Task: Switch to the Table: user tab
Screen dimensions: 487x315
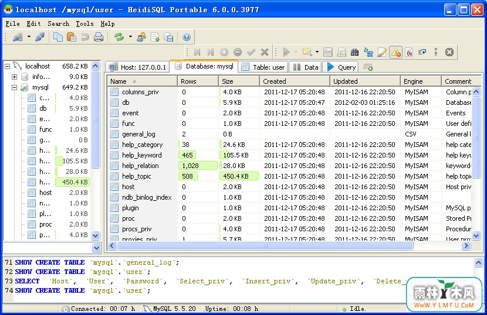Action: click(x=263, y=67)
